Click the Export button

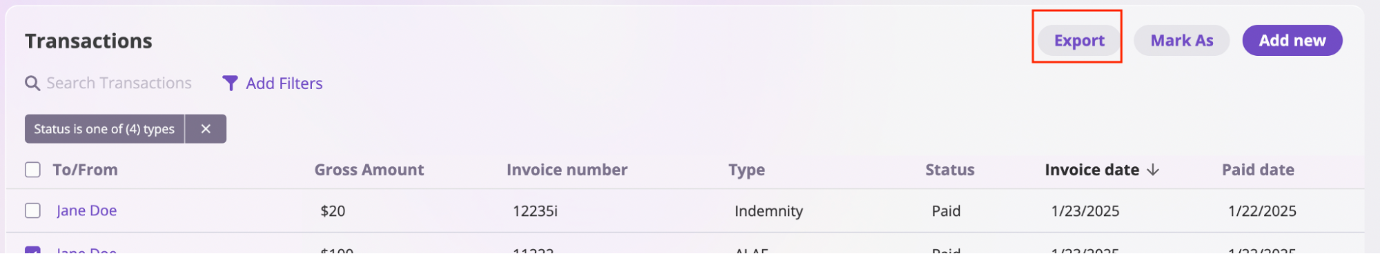[1079, 41]
